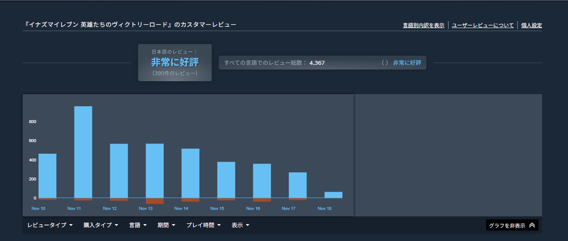Select the Nov 16 negative orange bar
568x241 pixels.
pyautogui.click(x=262, y=200)
